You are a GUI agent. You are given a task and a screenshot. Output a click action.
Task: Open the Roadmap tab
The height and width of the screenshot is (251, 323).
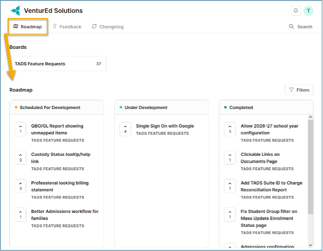(x=28, y=27)
